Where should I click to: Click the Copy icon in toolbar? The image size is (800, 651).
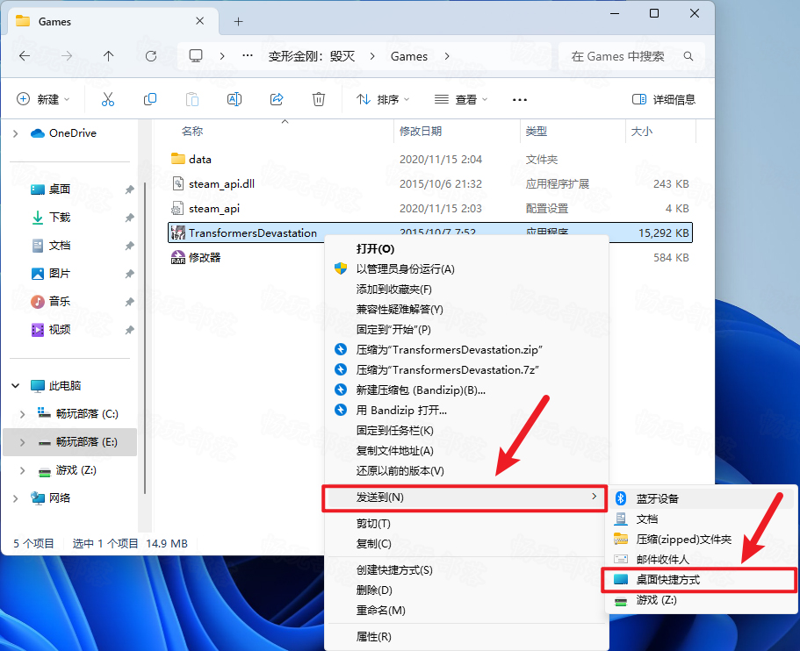click(150, 99)
